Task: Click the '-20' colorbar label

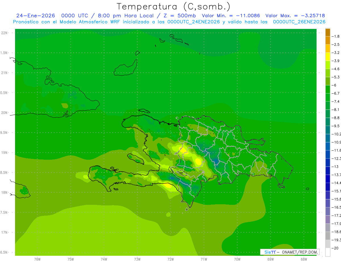Action: 336,248
